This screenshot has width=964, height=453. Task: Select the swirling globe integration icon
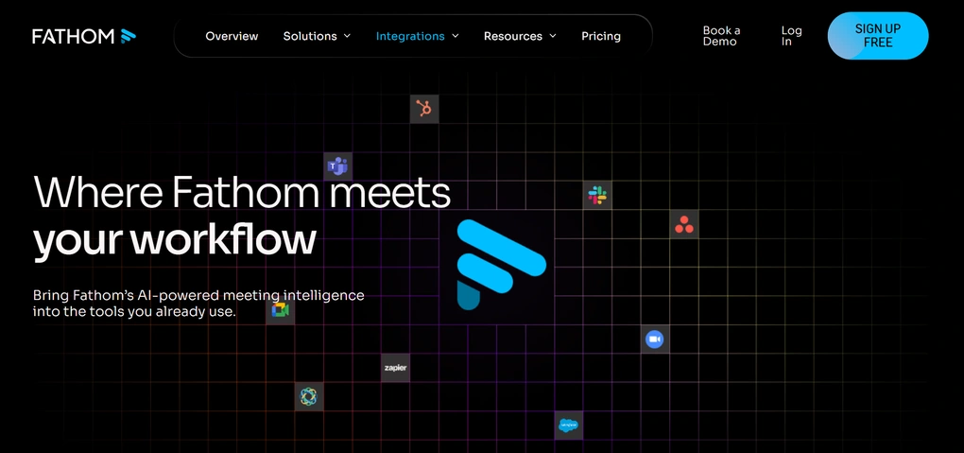309,397
